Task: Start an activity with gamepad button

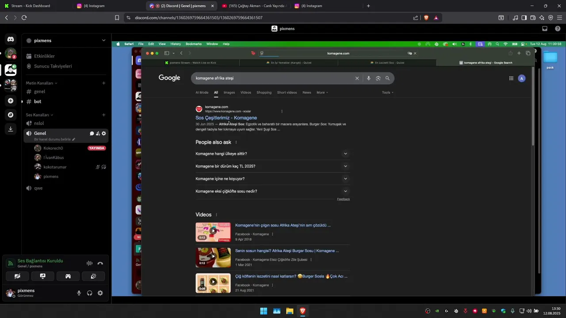Action: click(68, 276)
